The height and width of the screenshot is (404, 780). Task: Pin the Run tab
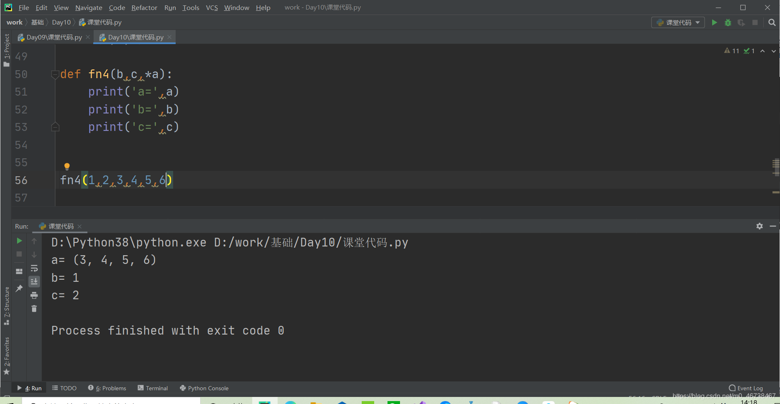[x=19, y=288]
